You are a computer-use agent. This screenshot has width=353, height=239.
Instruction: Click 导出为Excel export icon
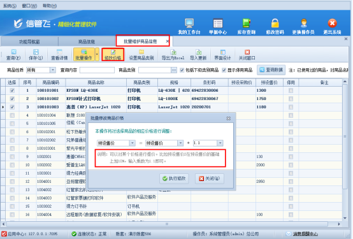click(x=173, y=55)
